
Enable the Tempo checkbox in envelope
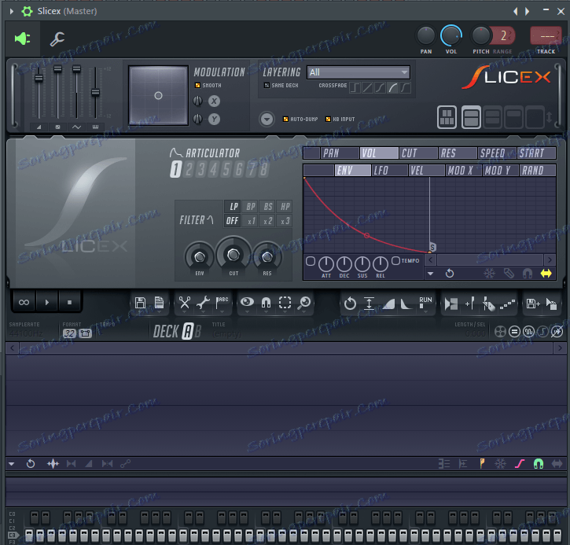[396, 261]
